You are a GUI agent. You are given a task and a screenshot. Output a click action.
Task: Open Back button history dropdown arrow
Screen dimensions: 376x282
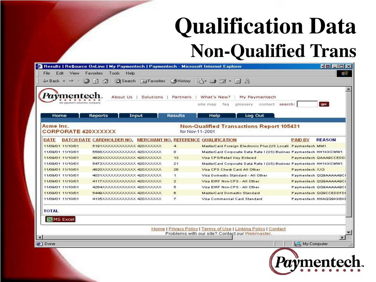click(64, 81)
